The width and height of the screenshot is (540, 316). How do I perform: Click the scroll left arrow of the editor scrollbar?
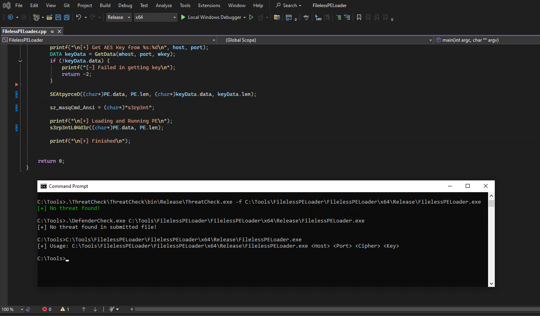pos(131,309)
